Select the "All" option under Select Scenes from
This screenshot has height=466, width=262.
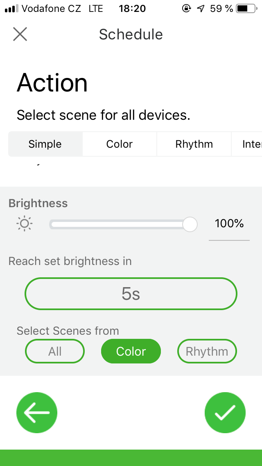tap(55, 352)
